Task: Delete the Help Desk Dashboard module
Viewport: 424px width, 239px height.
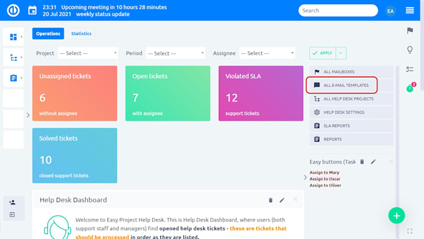Action: coord(271,200)
